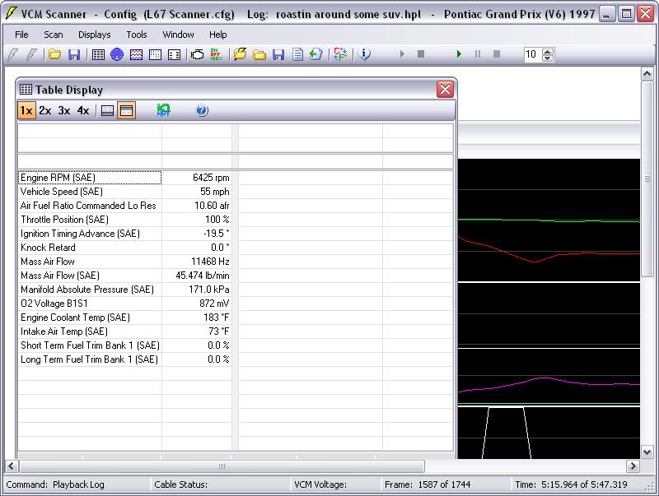Viewport: 659px width, 496px height.
Task: Click the 171.0 kPa value cell
Action: pos(197,290)
